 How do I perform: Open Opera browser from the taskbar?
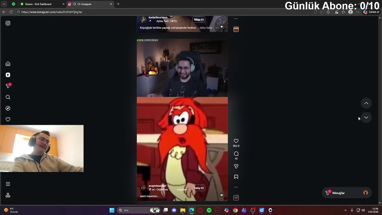click(x=201, y=210)
